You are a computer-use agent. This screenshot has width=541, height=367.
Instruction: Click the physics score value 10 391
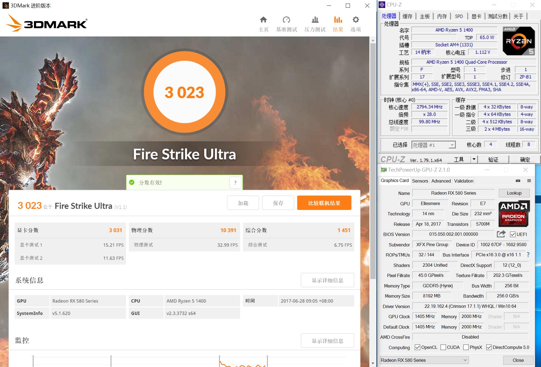click(x=228, y=230)
